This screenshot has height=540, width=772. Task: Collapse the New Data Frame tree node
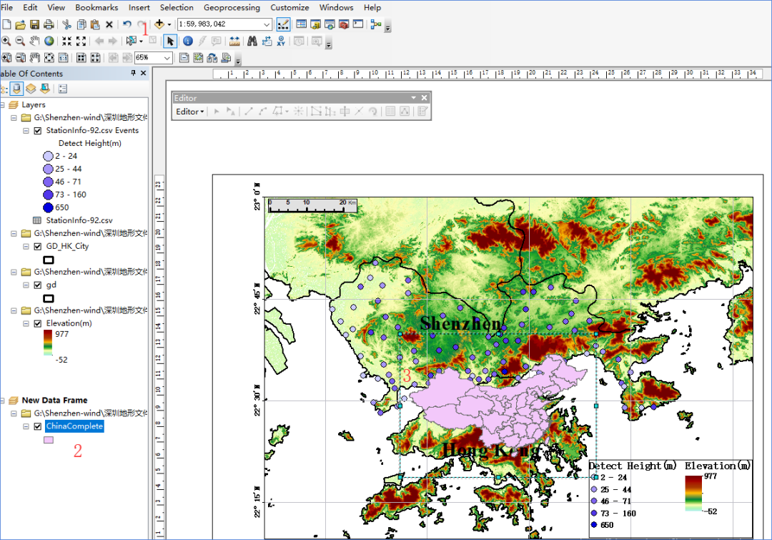pyautogui.click(x=3, y=401)
